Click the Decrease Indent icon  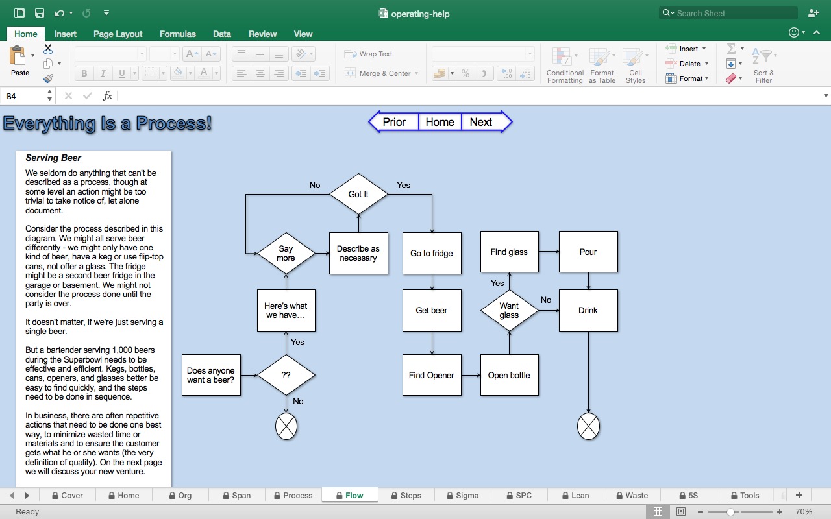[x=301, y=73]
